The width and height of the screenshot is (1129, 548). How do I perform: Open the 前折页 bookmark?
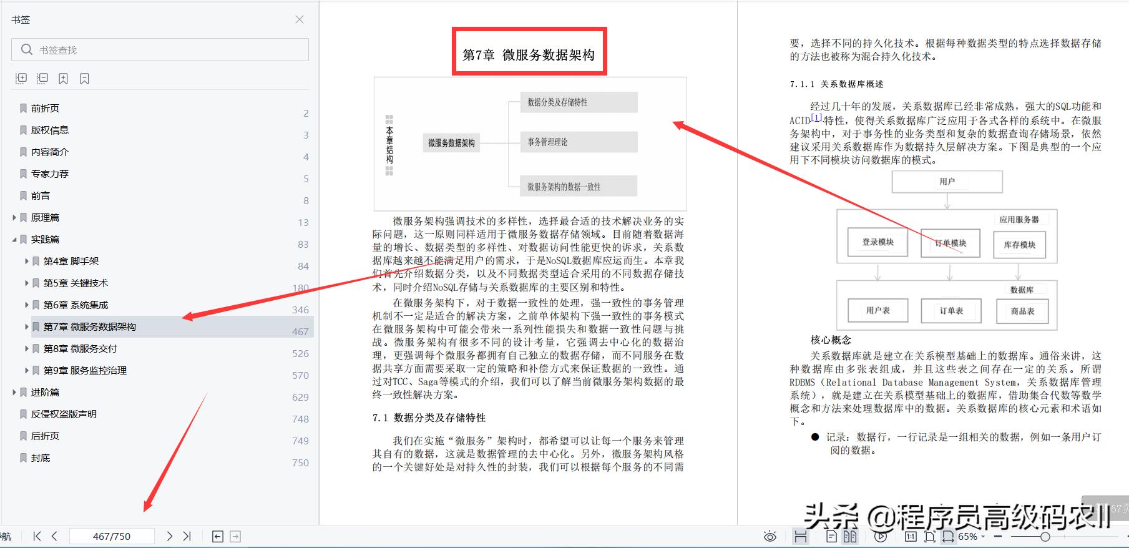pyautogui.click(x=45, y=108)
